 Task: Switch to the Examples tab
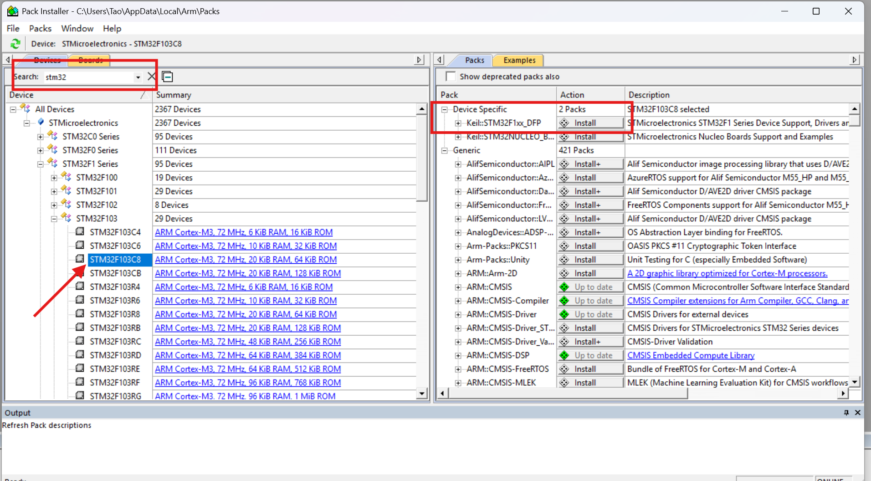(519, 60)
